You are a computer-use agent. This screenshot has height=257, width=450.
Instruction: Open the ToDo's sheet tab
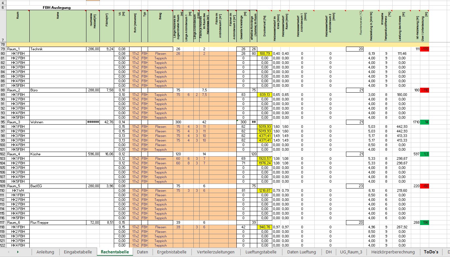pyautogui.click(x=431, y=252)
